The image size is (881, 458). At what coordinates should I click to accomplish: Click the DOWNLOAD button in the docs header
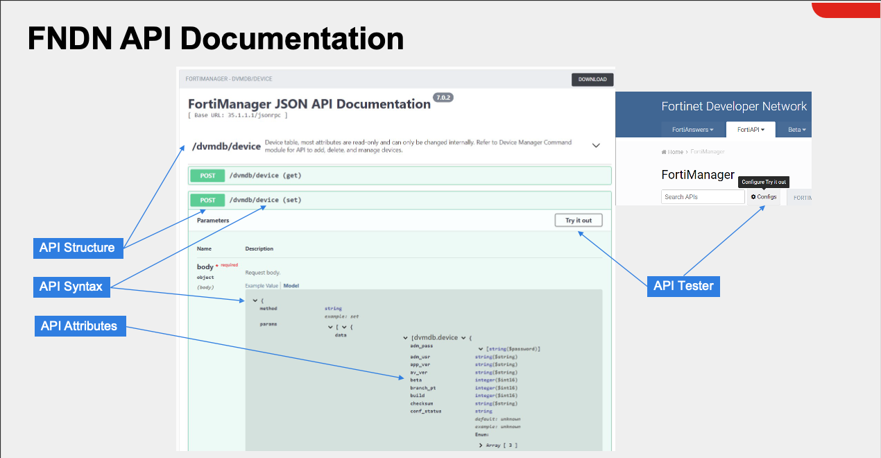click(x=592, y=79)
